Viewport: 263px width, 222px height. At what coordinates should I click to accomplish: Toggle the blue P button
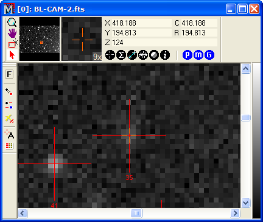(x=188, y=55)
